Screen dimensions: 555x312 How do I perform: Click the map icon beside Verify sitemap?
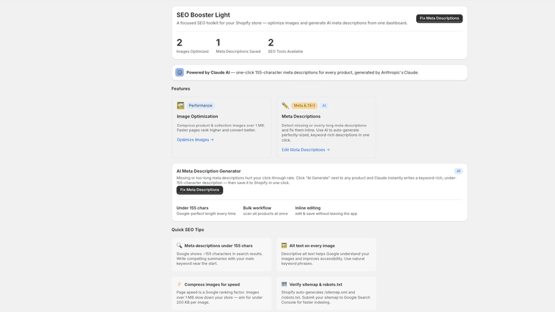point(284,284)
